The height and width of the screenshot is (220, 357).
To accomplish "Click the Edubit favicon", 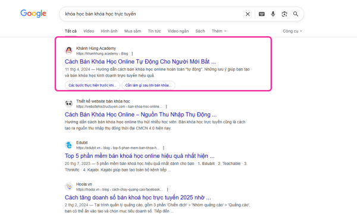I will 69,145.
